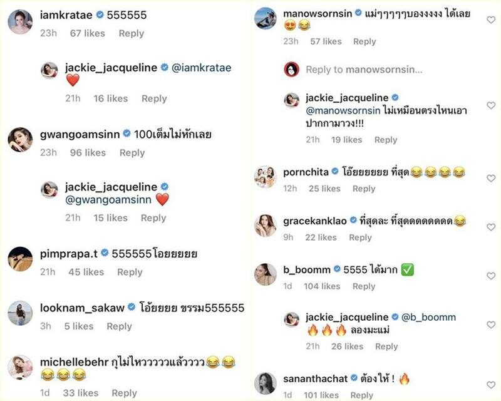The image size is (501, 401).
Task: Like the manowsornsin comment with the heart
Action: point(491,20)
